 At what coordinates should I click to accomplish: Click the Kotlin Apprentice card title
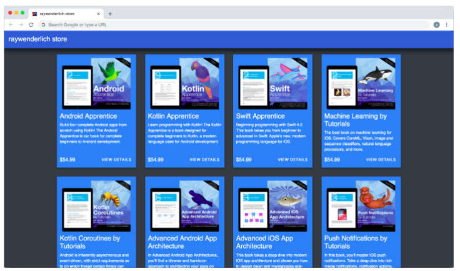tap(173, 116)
